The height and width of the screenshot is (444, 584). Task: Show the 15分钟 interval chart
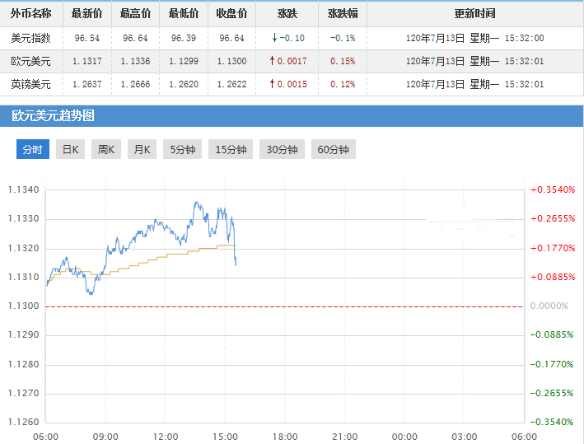point(231,149)
